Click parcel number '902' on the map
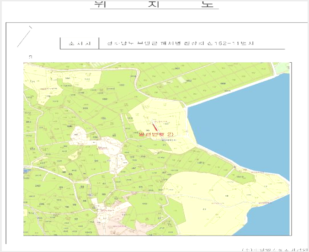The height and width of the screenshot is (252, 309). coord(189,80)
